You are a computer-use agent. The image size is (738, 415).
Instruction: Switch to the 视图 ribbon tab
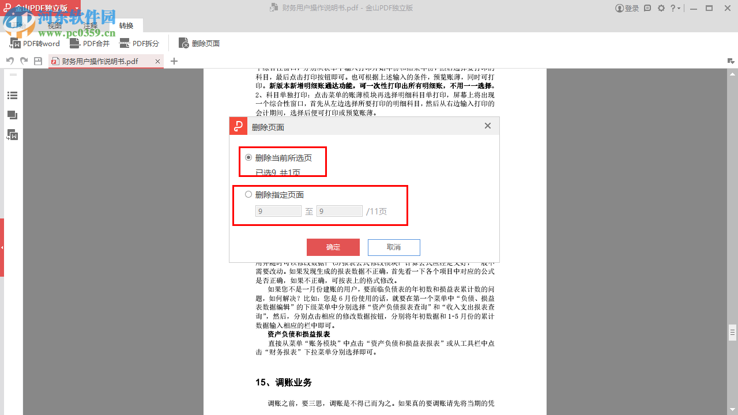click(55, 25)
